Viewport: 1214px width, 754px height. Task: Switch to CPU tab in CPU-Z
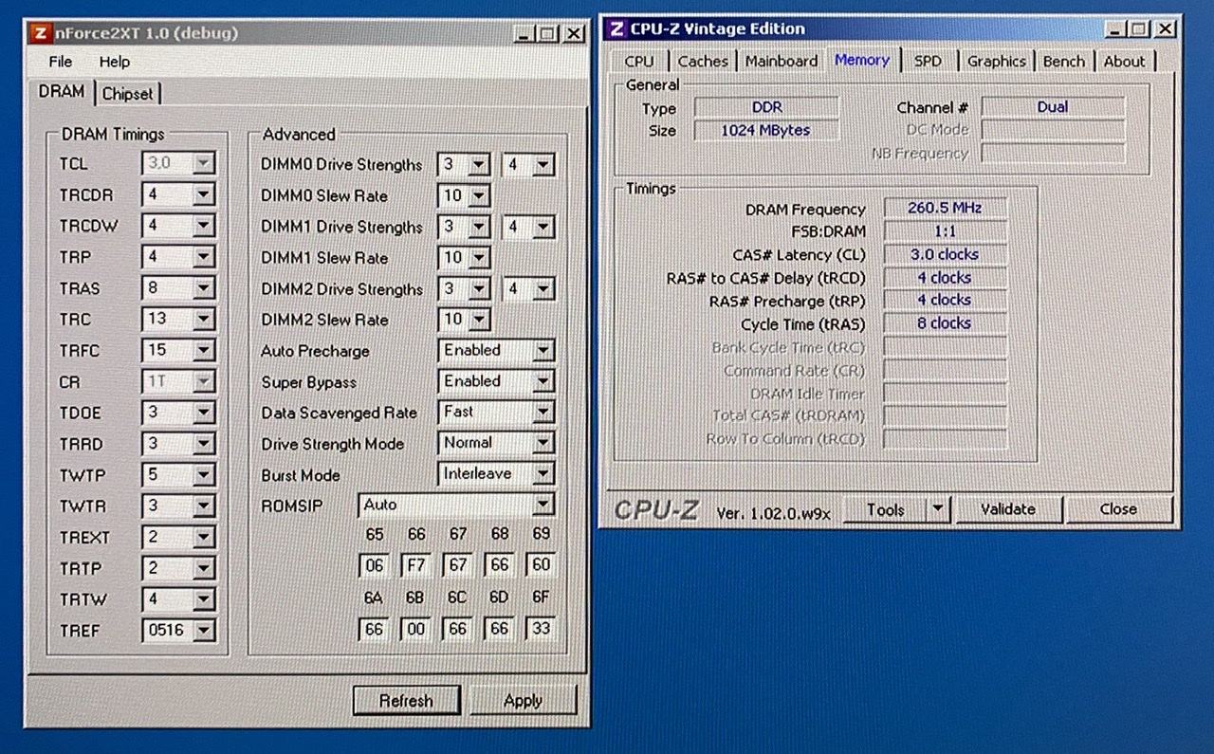[639, 62]
